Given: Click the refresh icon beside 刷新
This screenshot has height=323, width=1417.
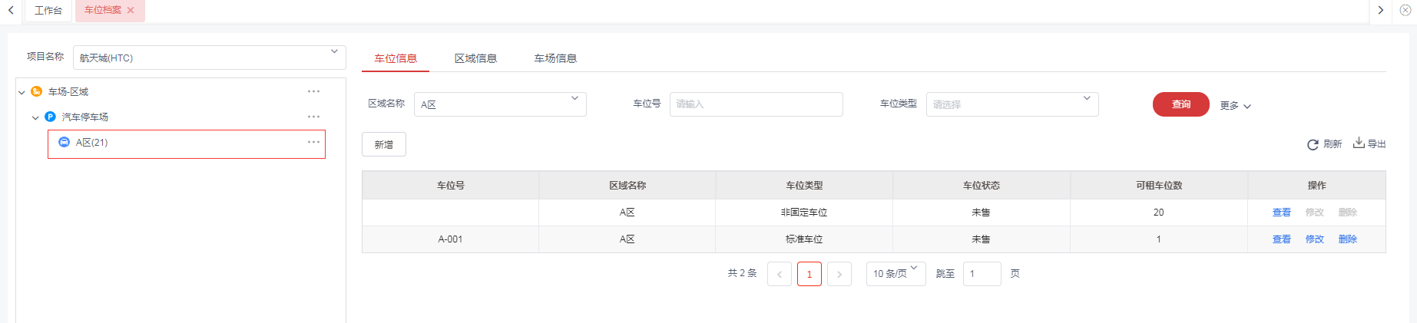Looking at the screenshot, I should [x=1313, y=144].
